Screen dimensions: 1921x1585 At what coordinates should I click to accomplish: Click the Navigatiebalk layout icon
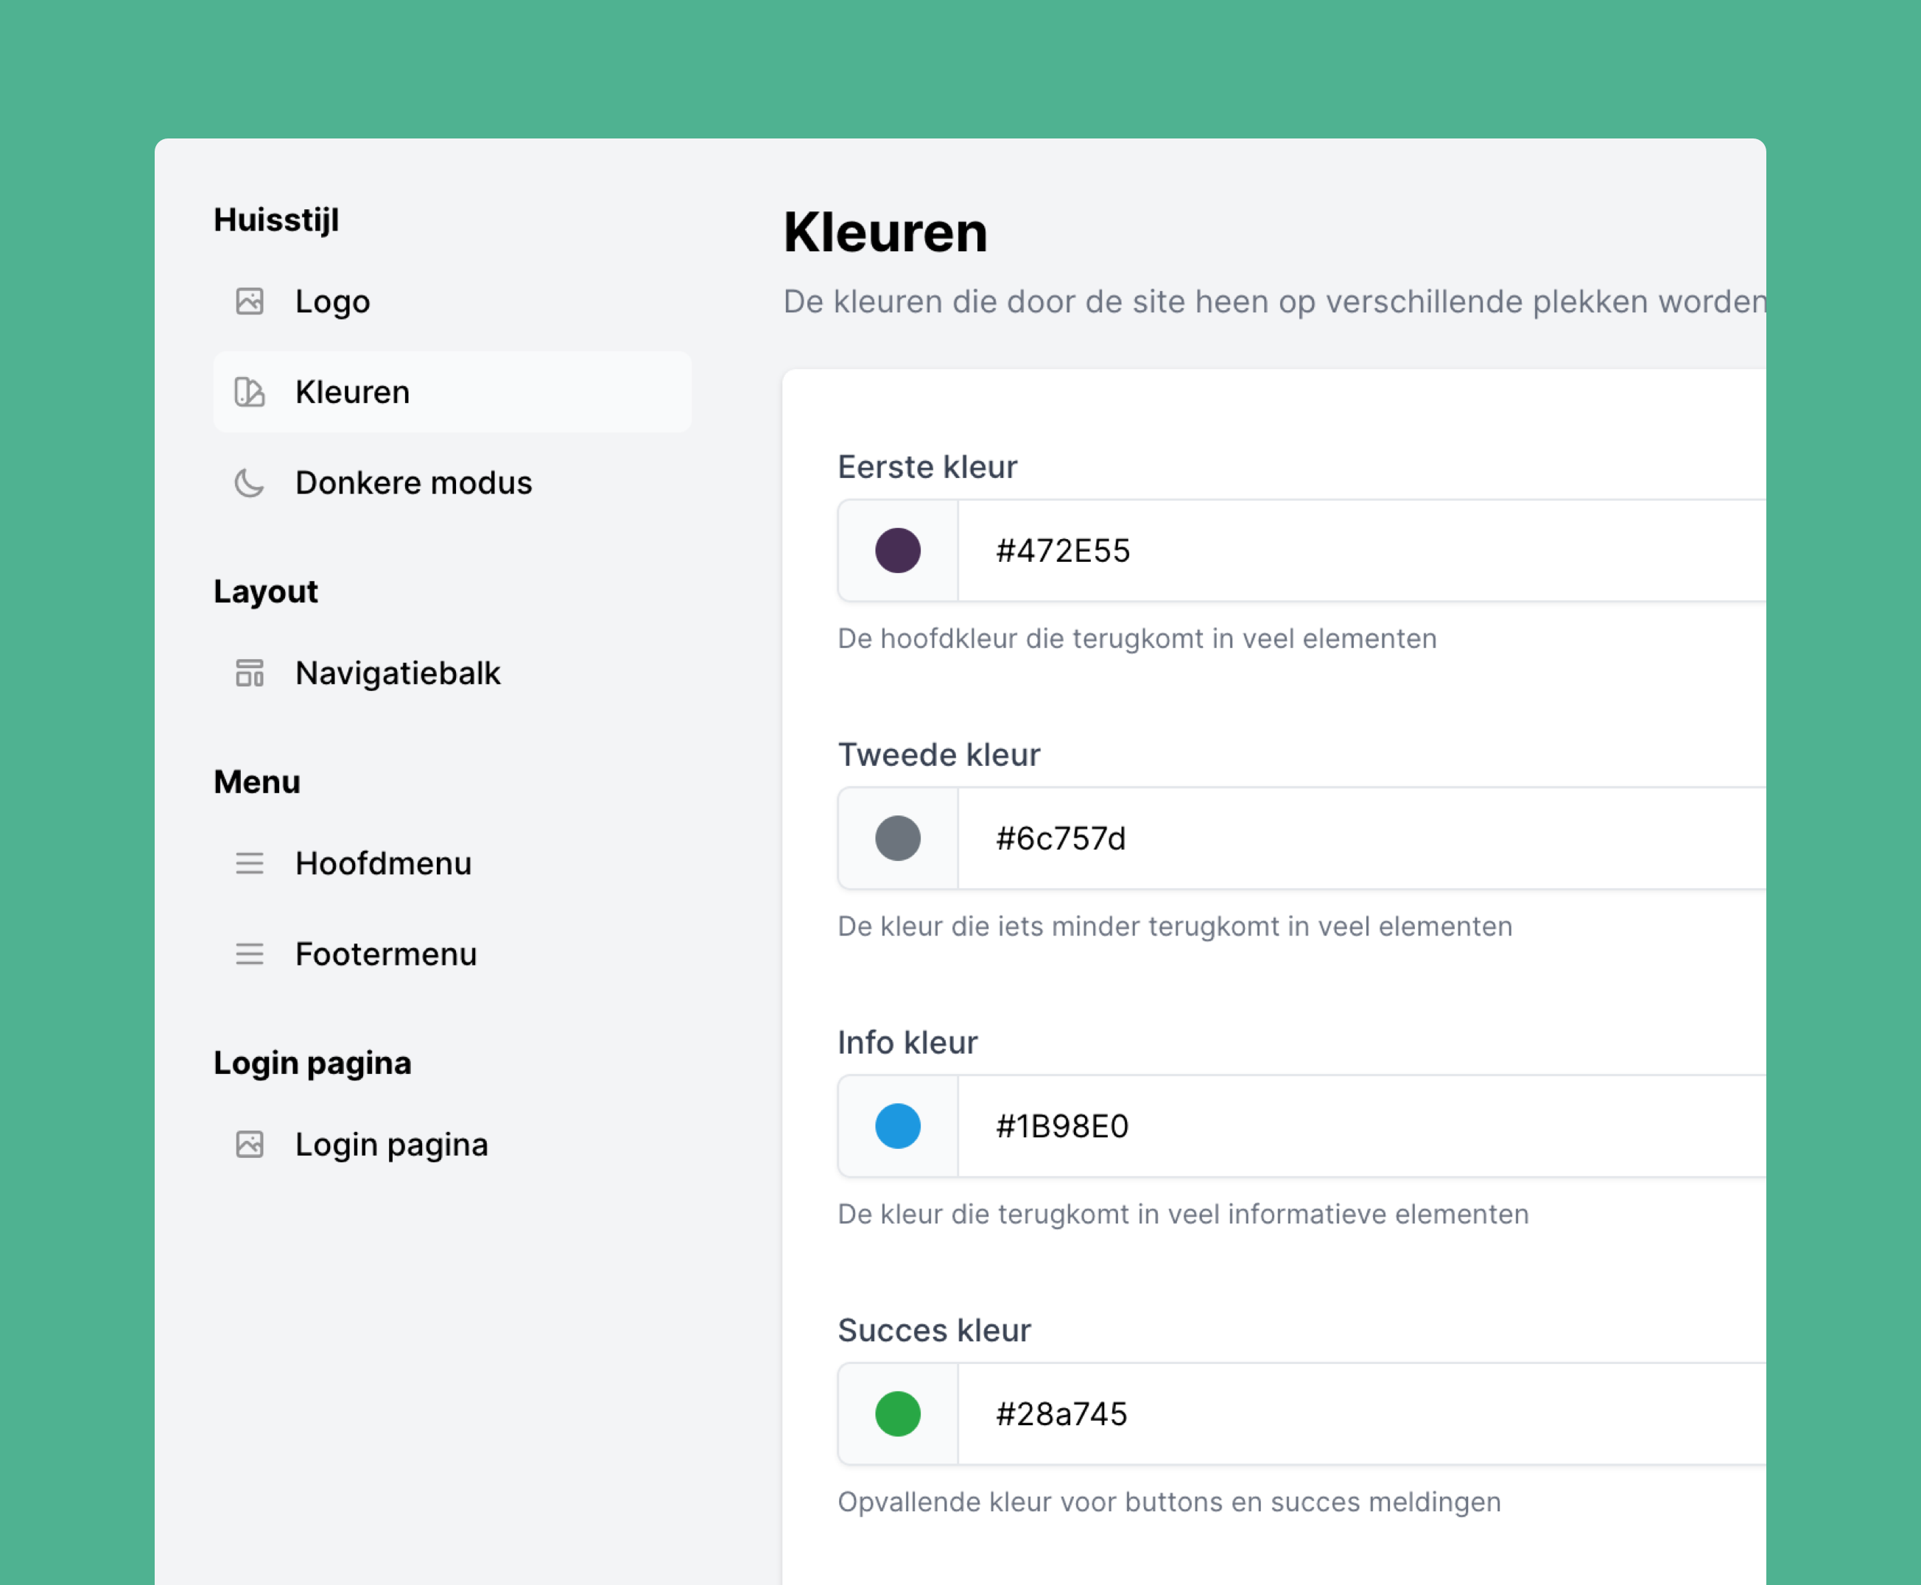(x=249, y=673)
